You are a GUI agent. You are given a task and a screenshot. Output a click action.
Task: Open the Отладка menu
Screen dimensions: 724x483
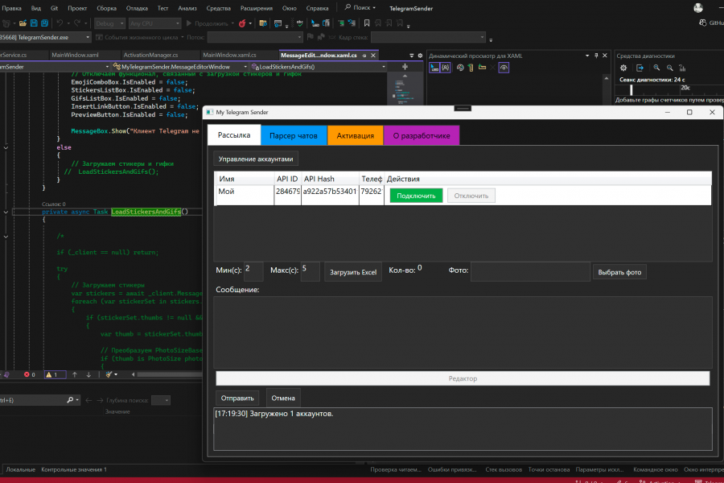click(137, 8)
